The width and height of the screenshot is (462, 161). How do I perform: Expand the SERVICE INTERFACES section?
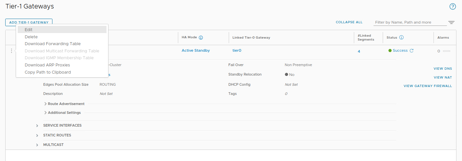tap(37, 126)
